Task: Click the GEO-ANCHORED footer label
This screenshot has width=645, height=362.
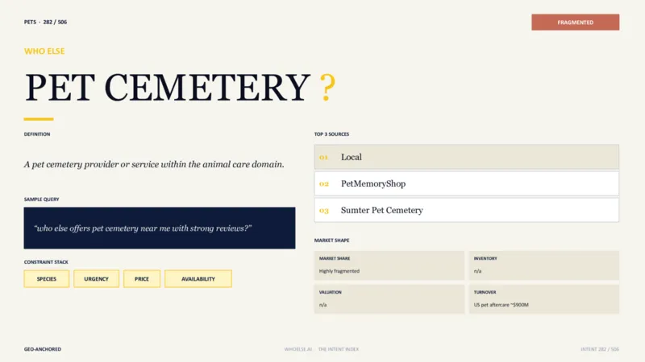Action: [43, 349]
